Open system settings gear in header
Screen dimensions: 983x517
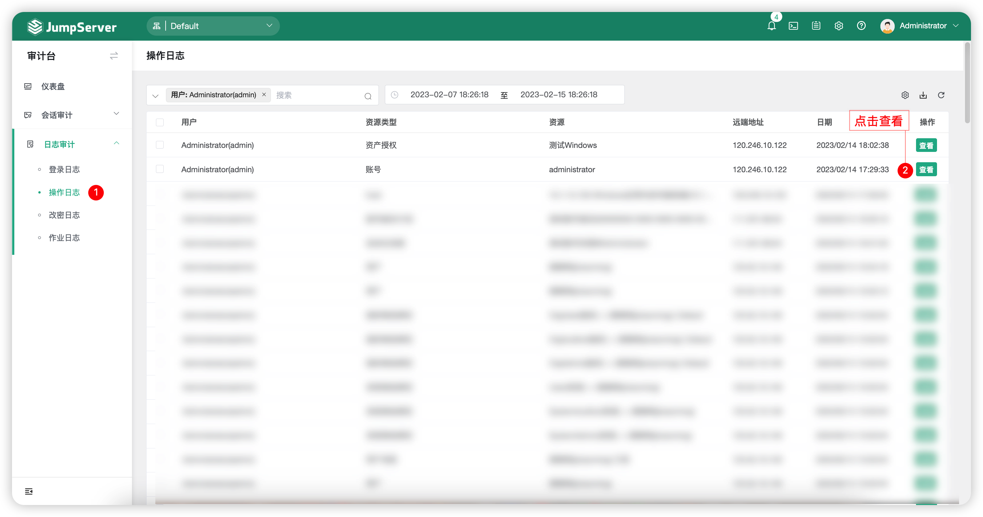(838, 26)
